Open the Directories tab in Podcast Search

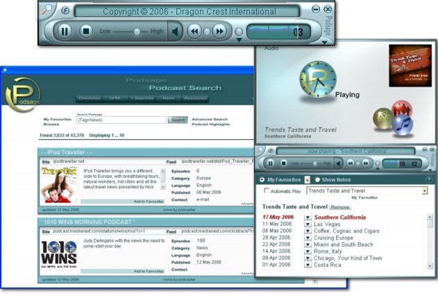coord(90,98)
